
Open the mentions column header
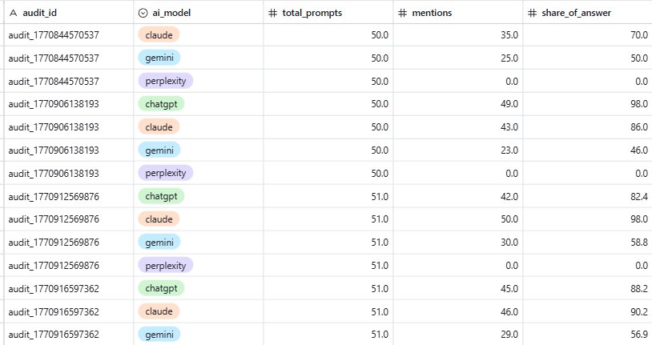coord(458,13)
